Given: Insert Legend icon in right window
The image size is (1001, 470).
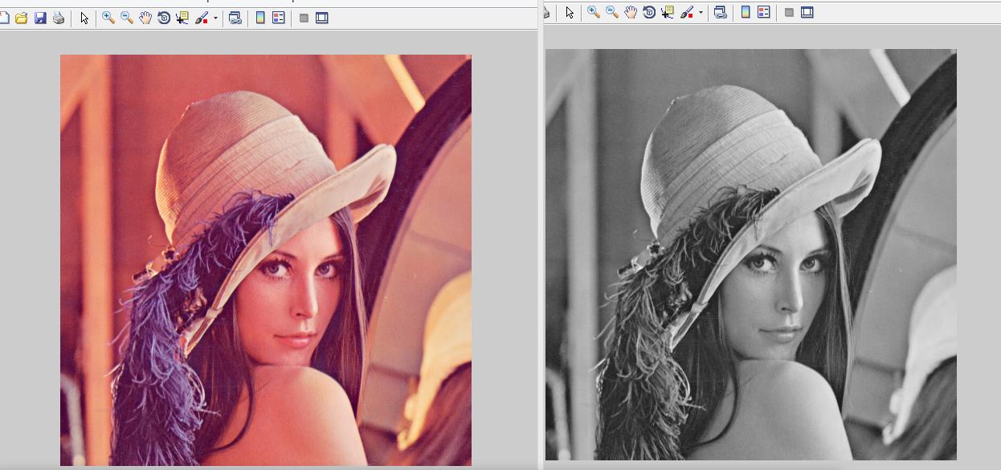Looking at the screenshot, I should point(764,12).
